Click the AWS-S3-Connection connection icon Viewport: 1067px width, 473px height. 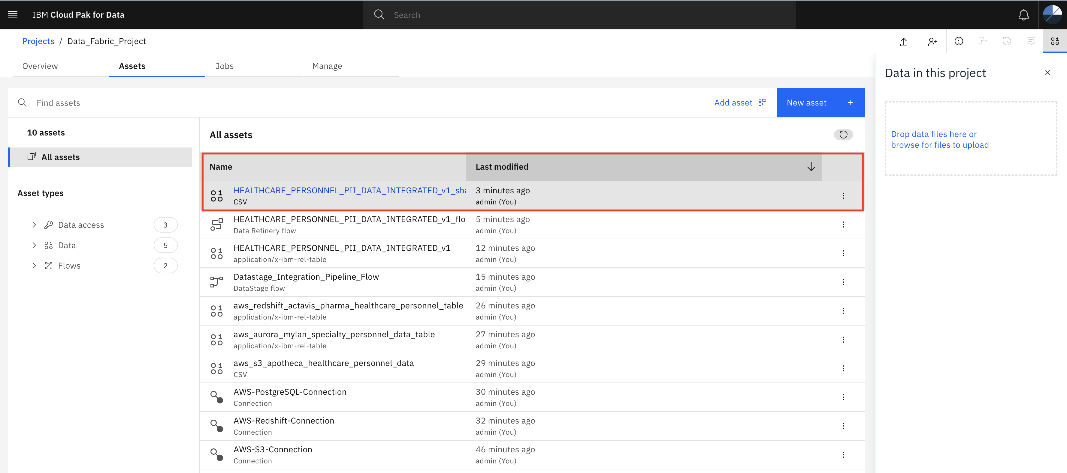click(217, 455)
